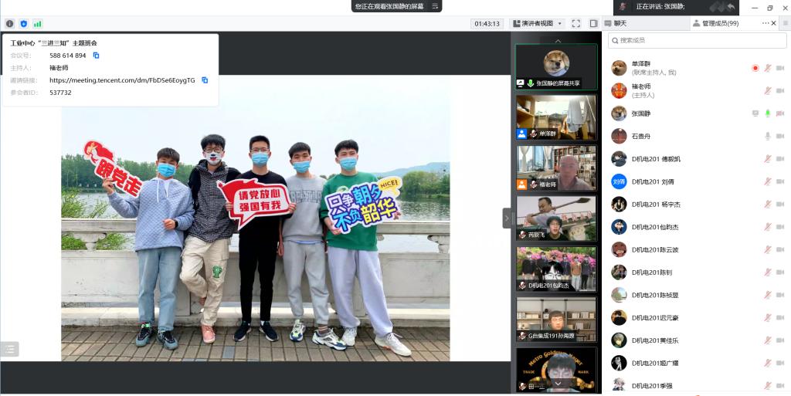Copy the meeting invitation link
This screenshot has height=396, width=791.
[x=205, y=80]
